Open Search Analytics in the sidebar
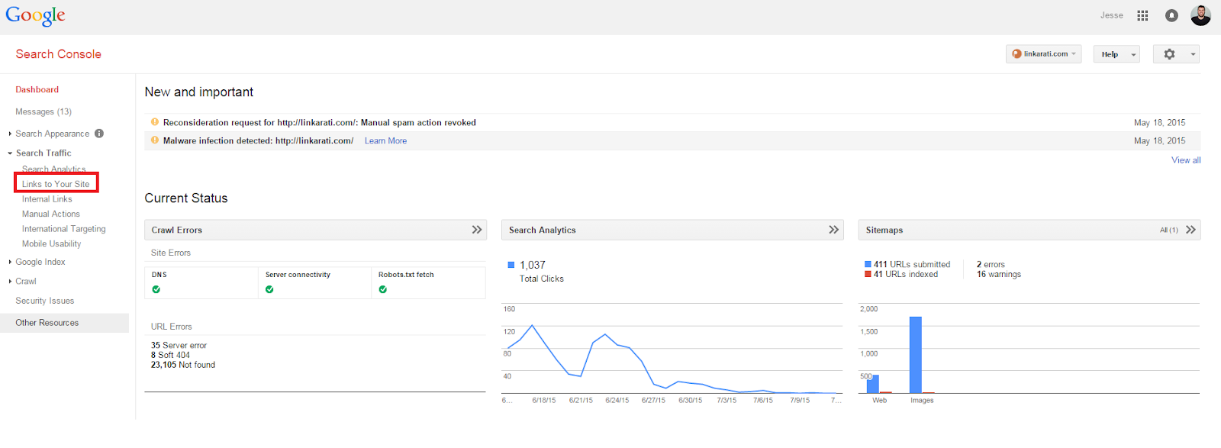The height and width of the screenshot is (448, 1221). (x=53, y=169)
